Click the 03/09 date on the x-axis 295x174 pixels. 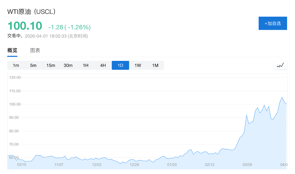pos(247,165)
